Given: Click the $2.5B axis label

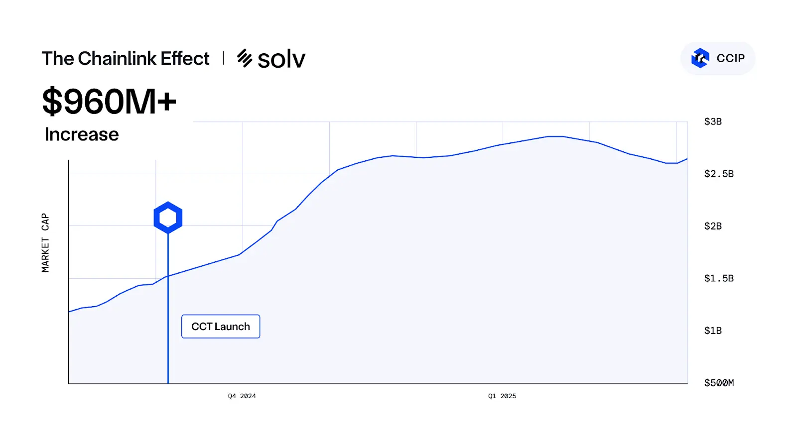Looking at the screenshot, I should pyautogui.click(x=719, y=174).
